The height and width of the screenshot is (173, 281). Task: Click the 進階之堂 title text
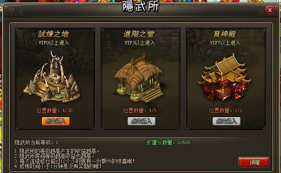pos(139,34)
